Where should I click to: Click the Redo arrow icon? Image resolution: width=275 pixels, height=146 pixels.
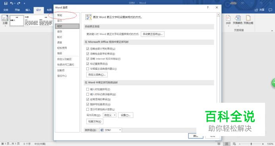19,3
